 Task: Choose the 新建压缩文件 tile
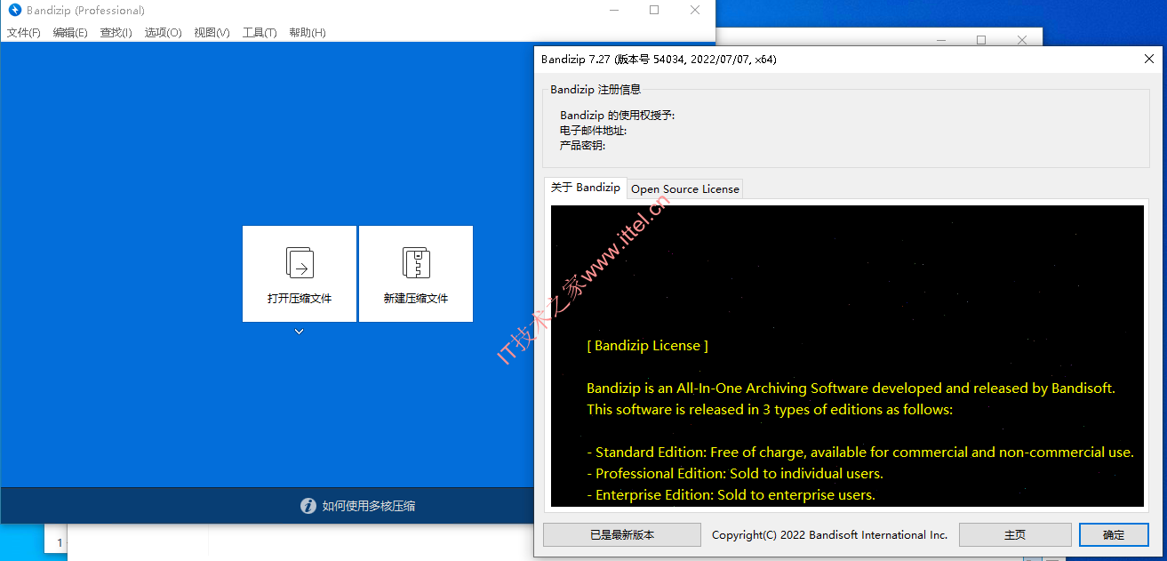(x=416, y=274)
